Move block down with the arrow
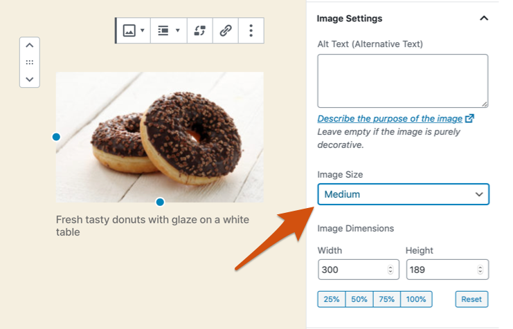513x329 pixels. (29, 79)
